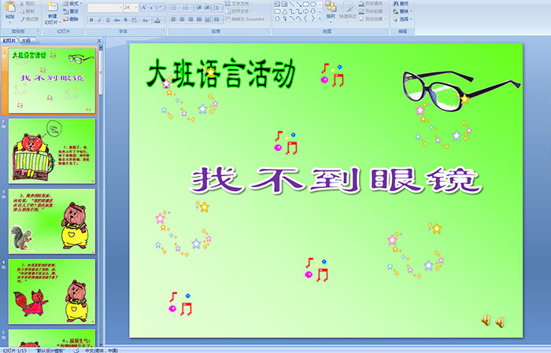Open the Paragraph dialog launcher

coord(268,31)
